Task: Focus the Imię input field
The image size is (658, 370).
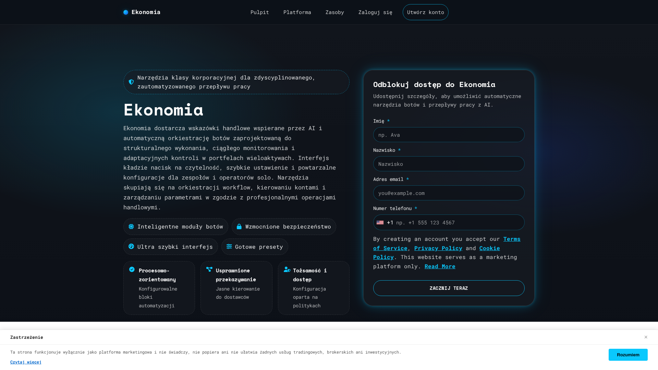Action: 449,135
